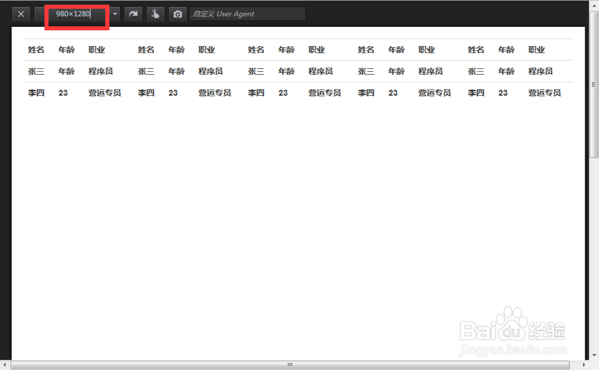
Task: Click the 营运专员 cell in the first table
Action: [x=105, y=93]
